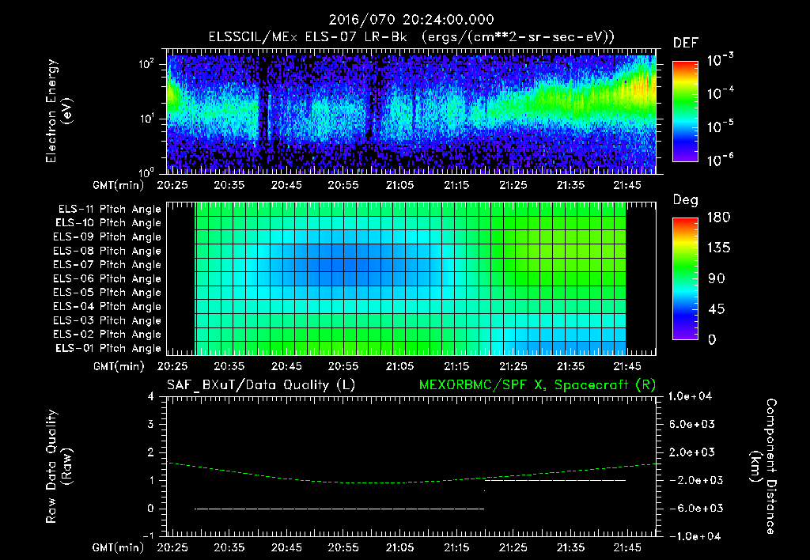
Task: Click the 10^-4 tick on the DEF colorbar
Action: coord(720,93)
